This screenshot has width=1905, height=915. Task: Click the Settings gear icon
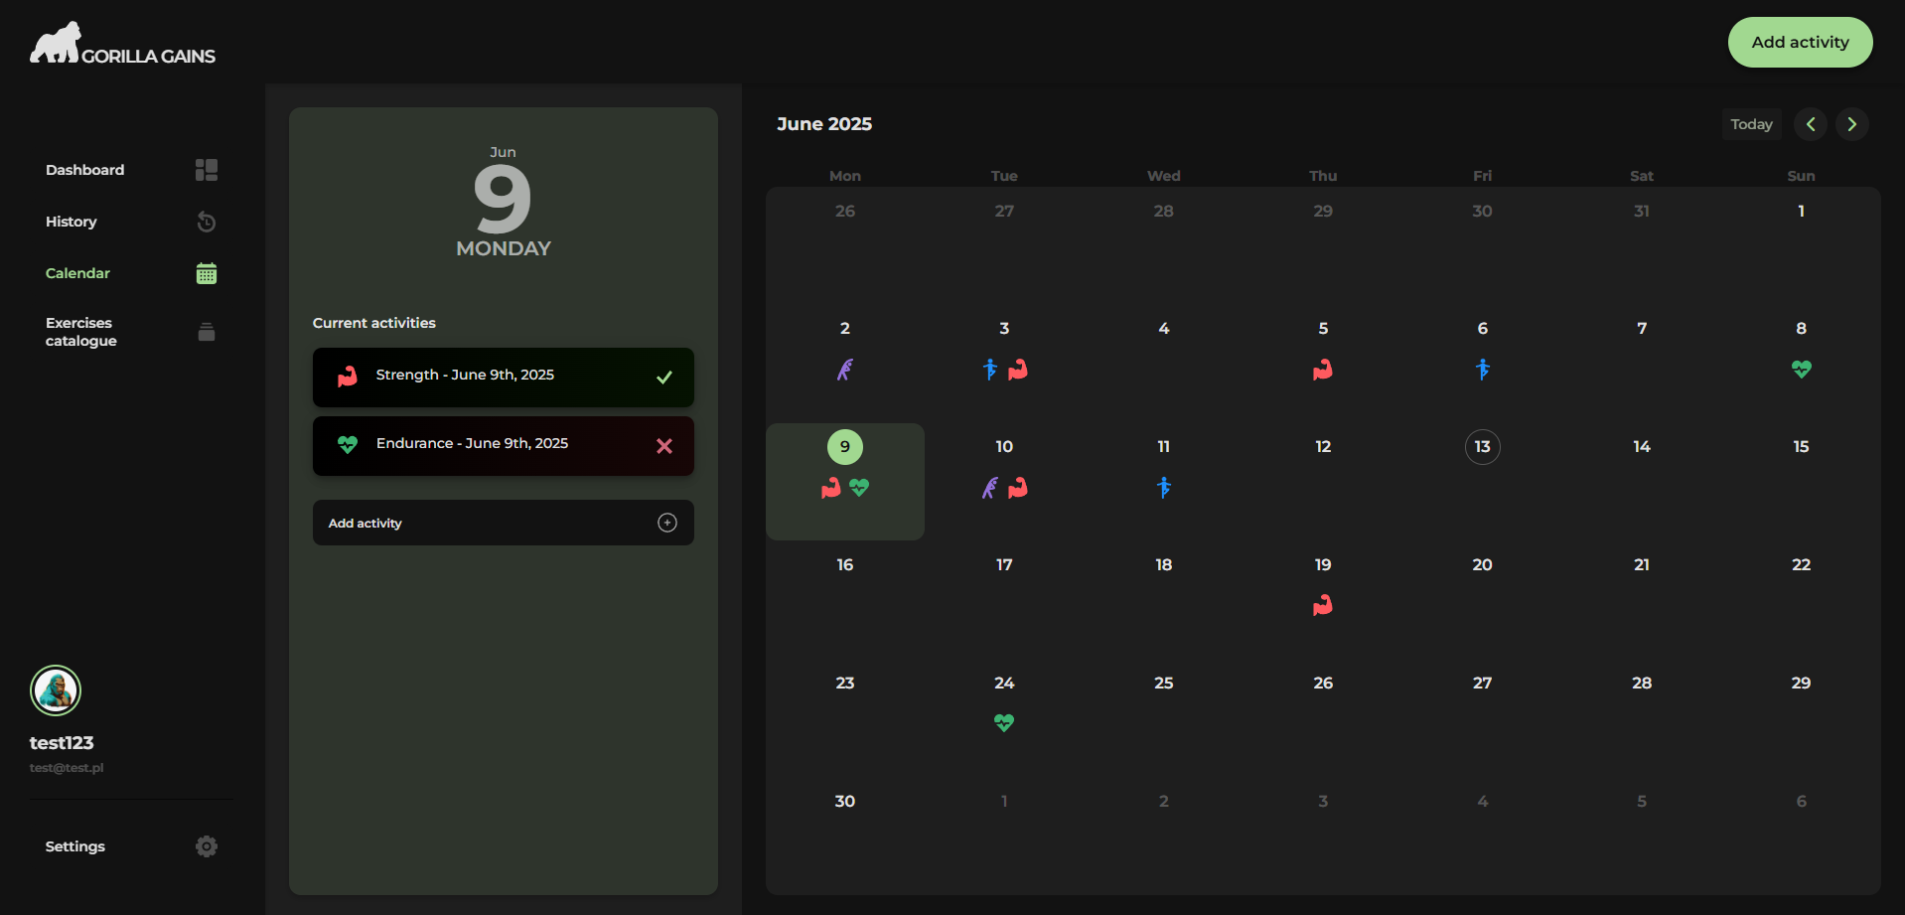(x=207, y=846)
